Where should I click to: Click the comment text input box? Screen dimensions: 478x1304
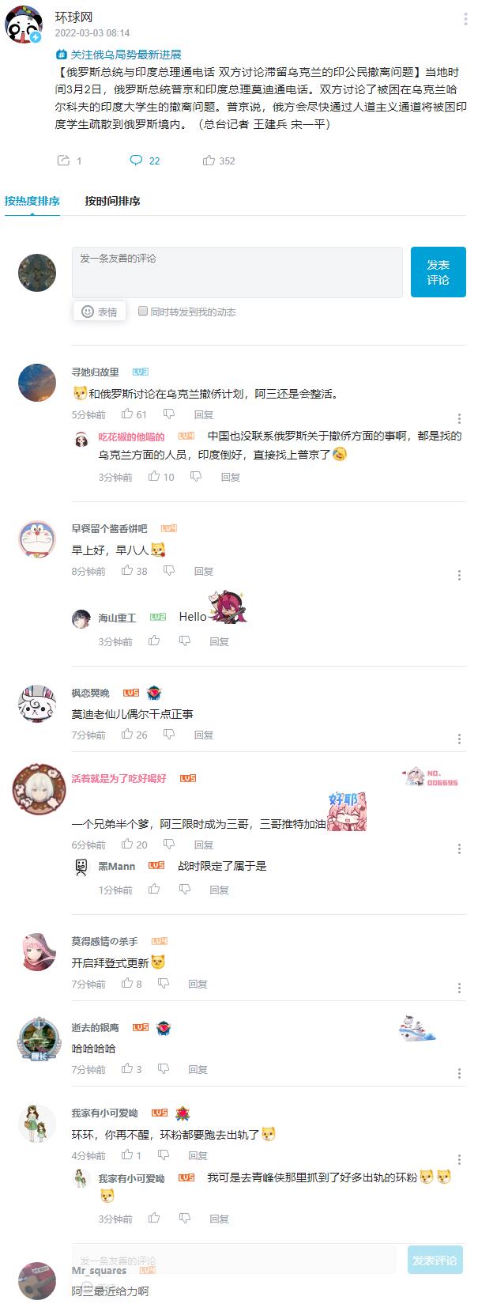pos(237,272)
